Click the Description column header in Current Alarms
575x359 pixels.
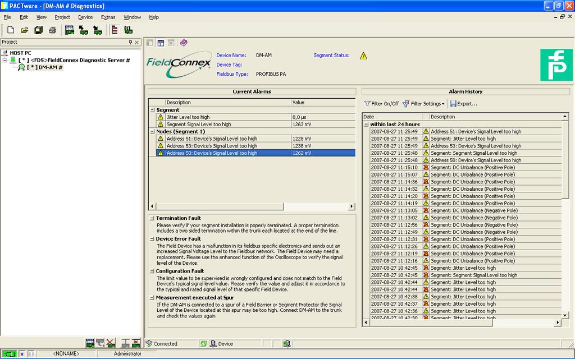[228, 103]
